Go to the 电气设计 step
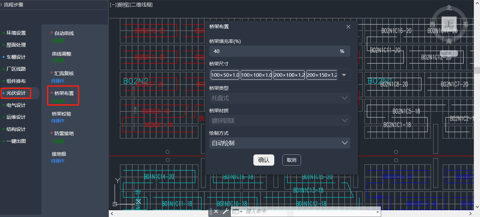 pos(16,105)
